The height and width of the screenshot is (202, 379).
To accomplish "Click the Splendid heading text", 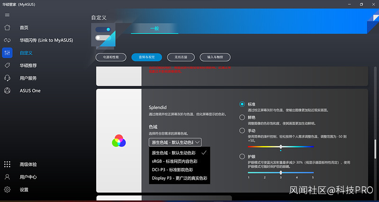I will 158,107.
